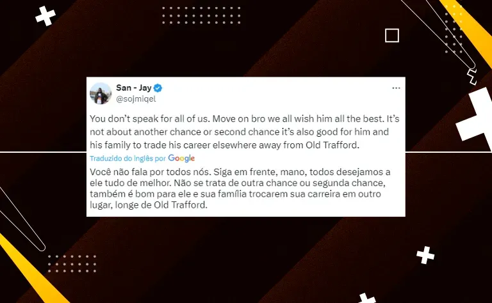This screenshot has width=492, height=303.
Task: Open San - Jay's profile avatar
Action: (101, 93)
